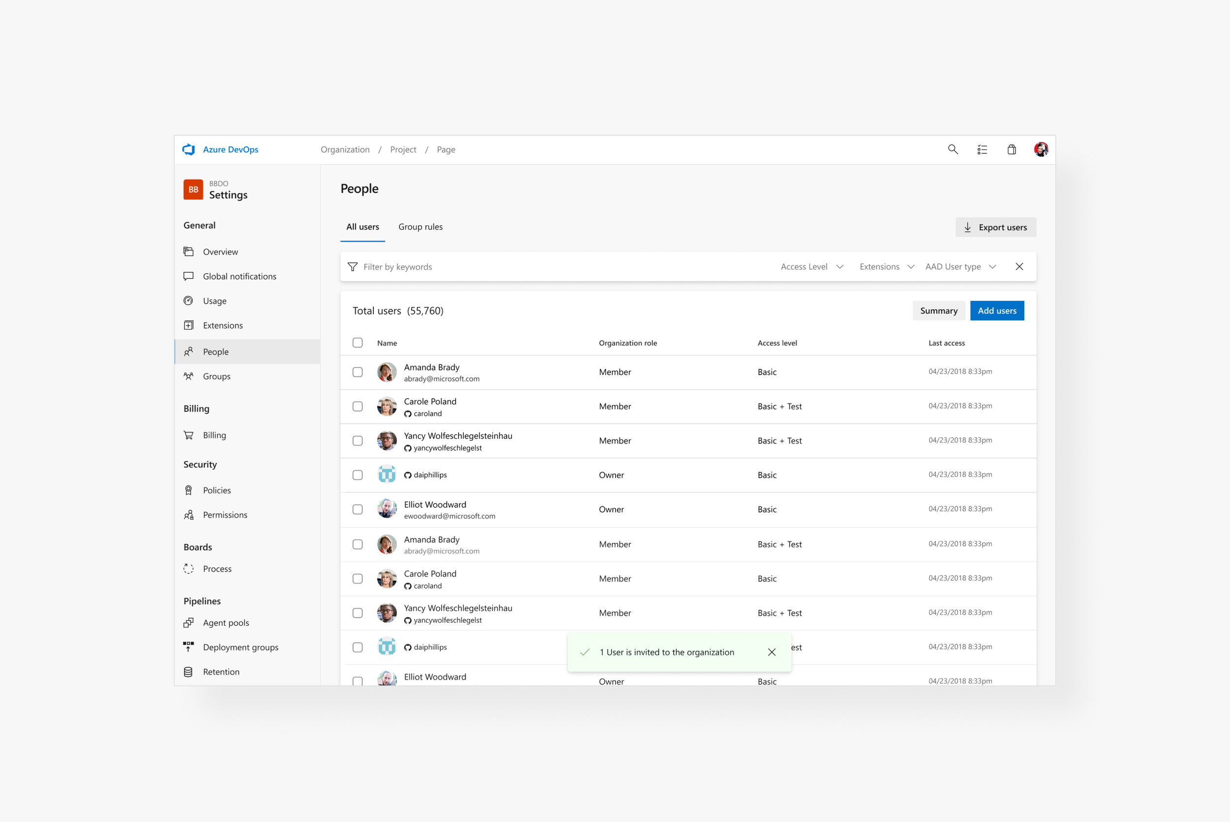Click the Policies badge icon
The height and width of the screenshot is (822, 1230).
pyautogui.click(x=188, y=490)
